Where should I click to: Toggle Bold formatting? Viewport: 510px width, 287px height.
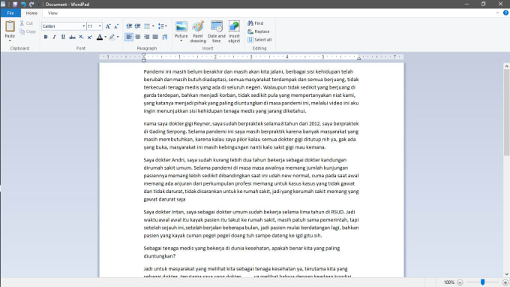point(46,37)
